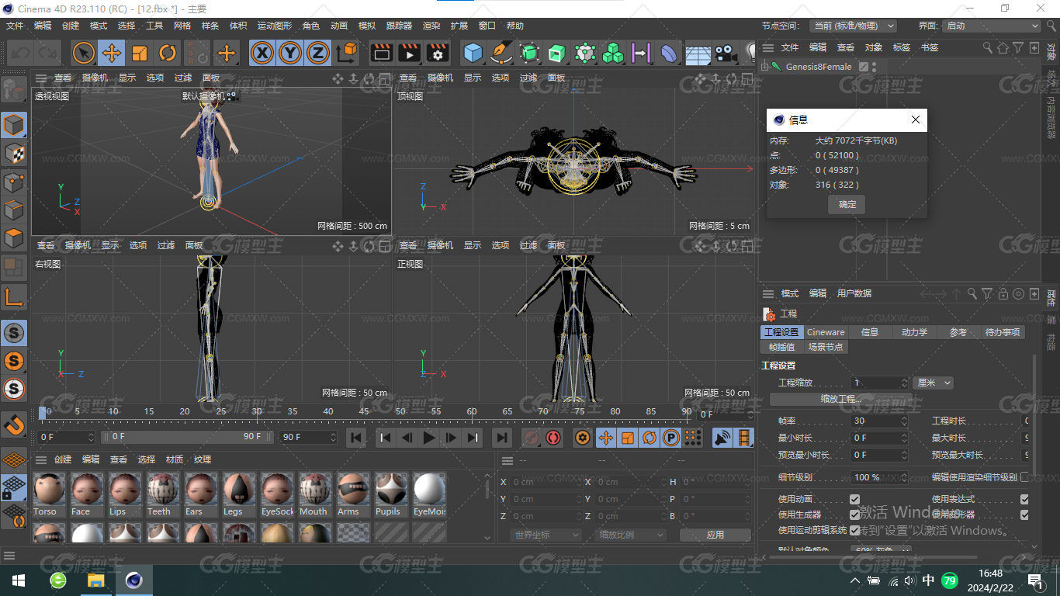The image size is (1060, 596).
Task: Toggle timeline sound speaker icon
Action: pos(722,438)
